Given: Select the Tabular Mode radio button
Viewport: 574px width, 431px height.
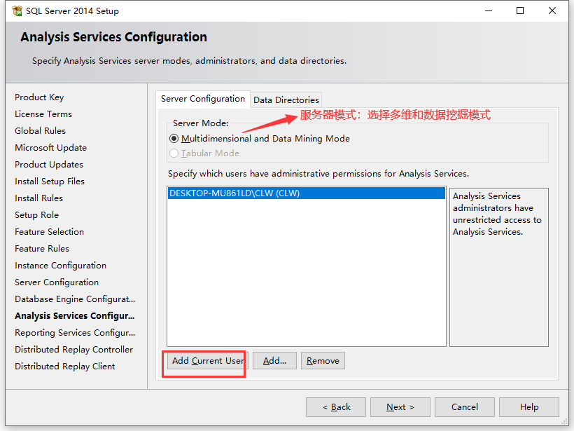Looking at the screenshot, I should [x=174, y=153].
